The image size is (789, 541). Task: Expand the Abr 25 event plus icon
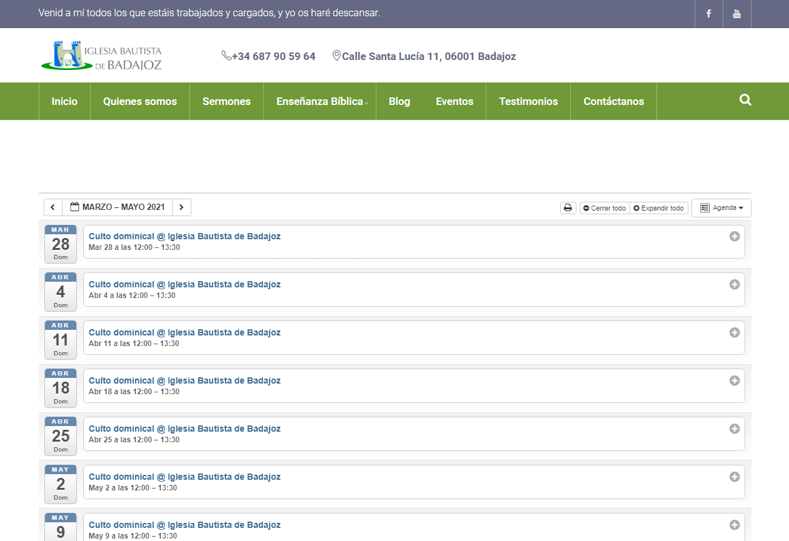click(x=734, y=429)
